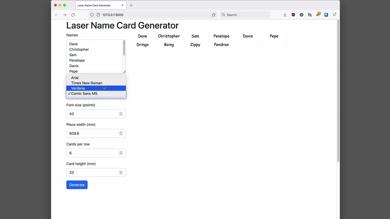Image resolution: width=390 pixels, height=219 pixels.
Task: Reload the current page
Action: click(73, 15)
